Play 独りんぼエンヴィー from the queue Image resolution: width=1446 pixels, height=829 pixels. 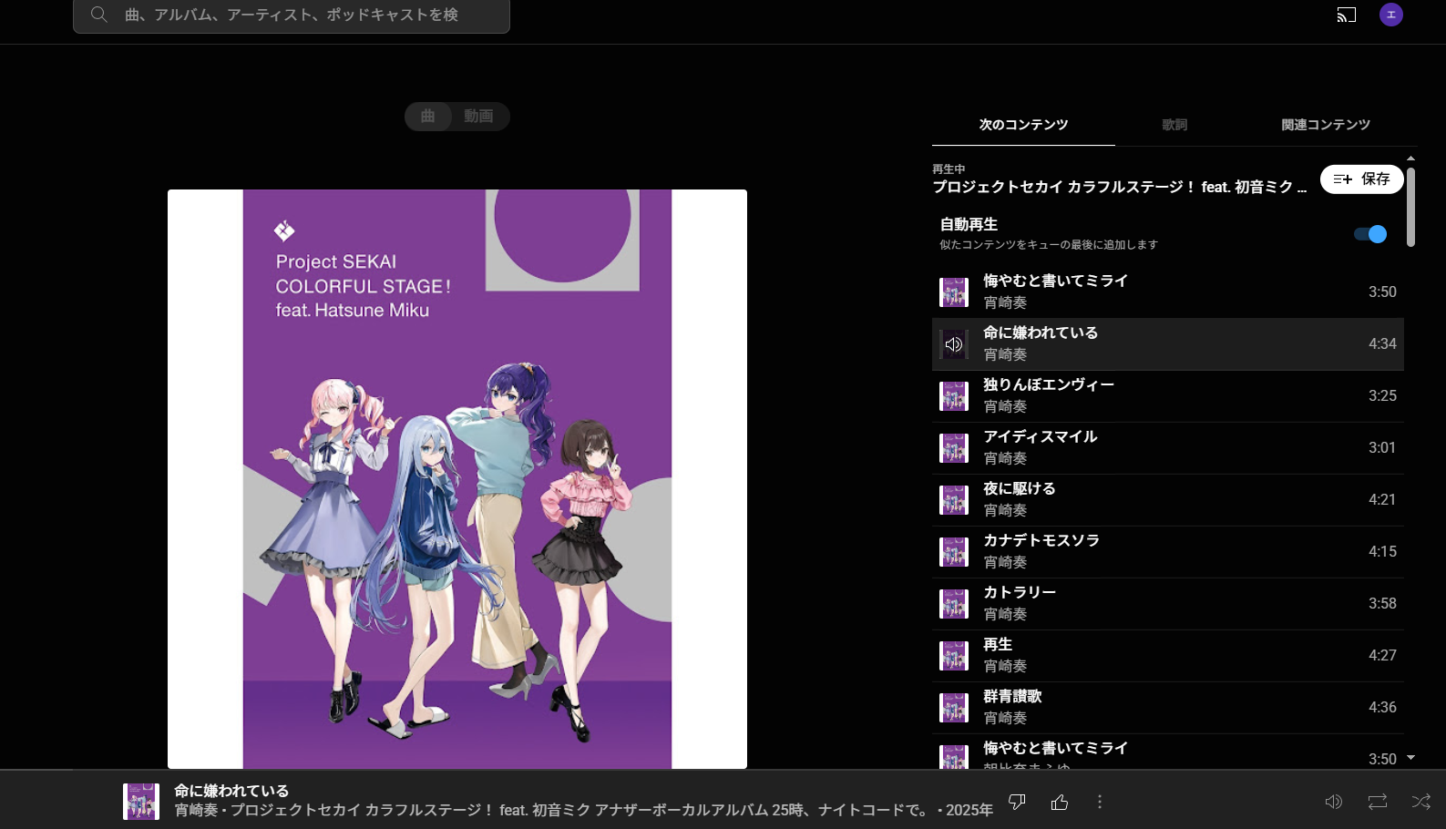(1167, 395)
